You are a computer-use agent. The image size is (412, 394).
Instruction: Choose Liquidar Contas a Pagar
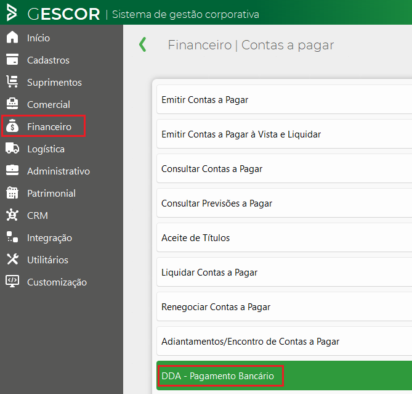coord(209,273)
